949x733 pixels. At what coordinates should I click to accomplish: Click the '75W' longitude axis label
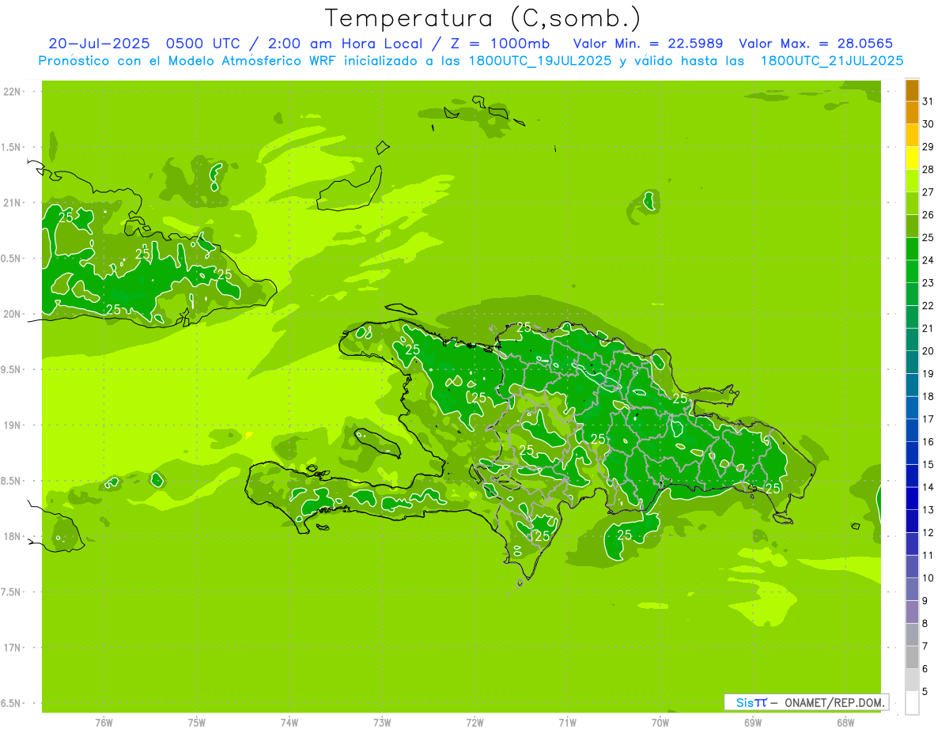pos(197,723)
